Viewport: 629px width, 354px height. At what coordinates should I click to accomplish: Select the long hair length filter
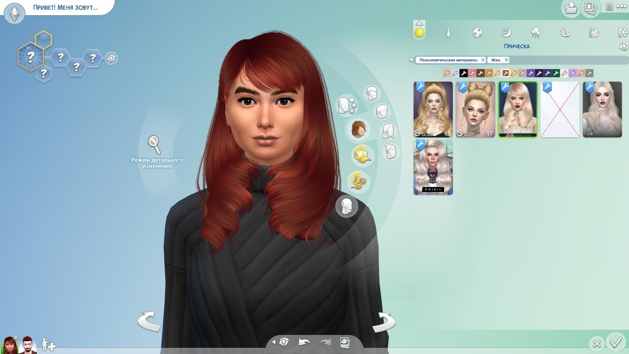(x=389, y=131)
